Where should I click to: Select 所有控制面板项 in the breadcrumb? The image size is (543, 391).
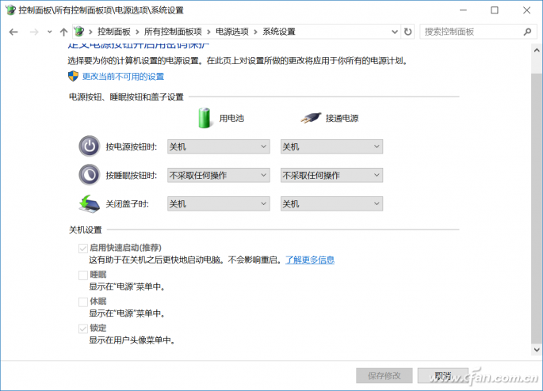(173, 32)
